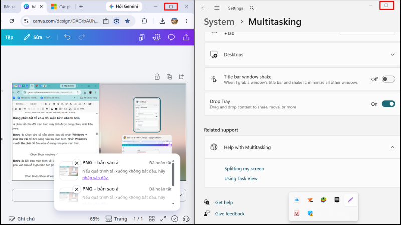Open Settings search magnifier

[x=252, y=8]
